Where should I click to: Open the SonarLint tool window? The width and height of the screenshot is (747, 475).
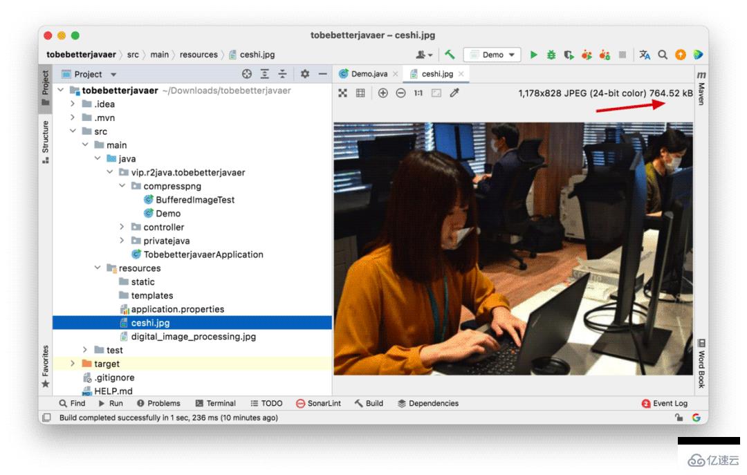click(318, 403)
